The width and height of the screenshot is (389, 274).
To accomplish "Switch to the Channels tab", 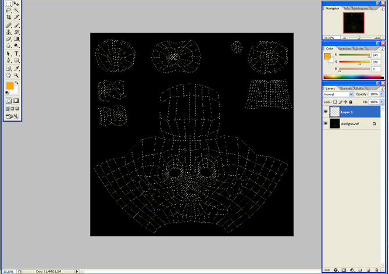I will pos(346,88).
